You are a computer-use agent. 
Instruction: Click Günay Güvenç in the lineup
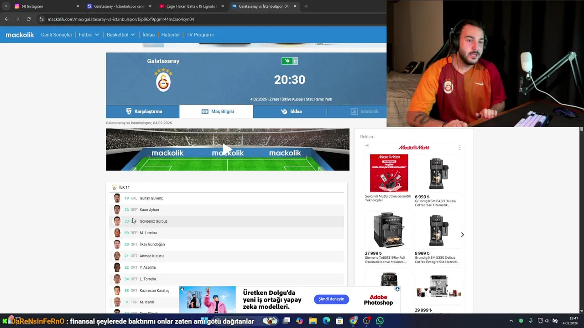(x=151, y=198)
